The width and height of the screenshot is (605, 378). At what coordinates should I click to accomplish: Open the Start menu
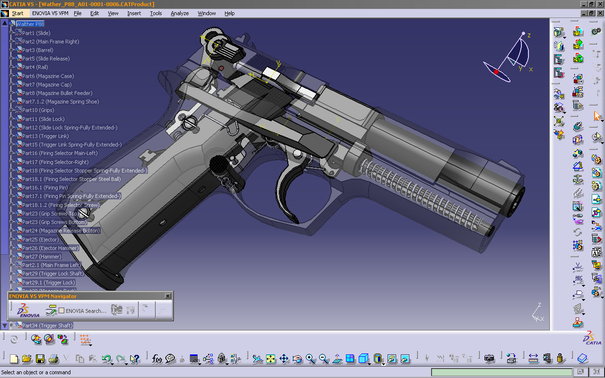pos(17,13)
